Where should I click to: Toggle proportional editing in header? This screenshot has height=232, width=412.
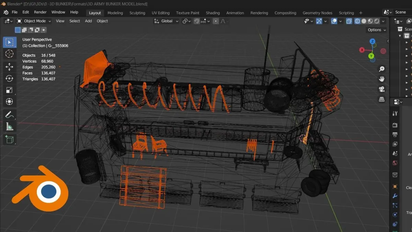216,21
